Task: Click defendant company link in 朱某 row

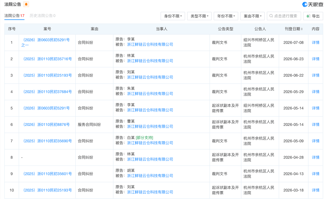Action: pos(150,94)
